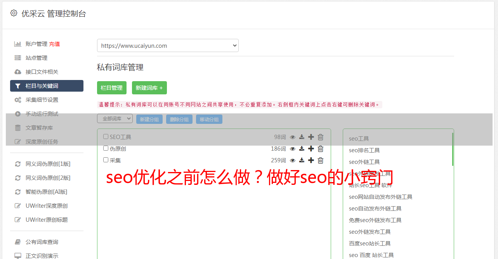Viewport: 498px width, 259px height.
Task: Click the 移动分组 button
Action: click(x=209, y=119)
